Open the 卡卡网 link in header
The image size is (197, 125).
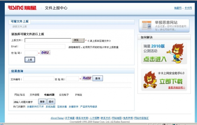[188, 8]
